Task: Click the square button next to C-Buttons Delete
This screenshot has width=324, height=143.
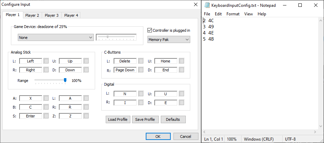Action: tap(141, 61)
